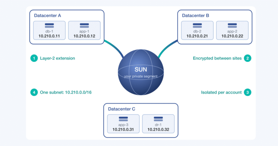This screenshot has width=278, height=146.
Task: Select the Datacenter A title
Action: (x=47, y=16)
